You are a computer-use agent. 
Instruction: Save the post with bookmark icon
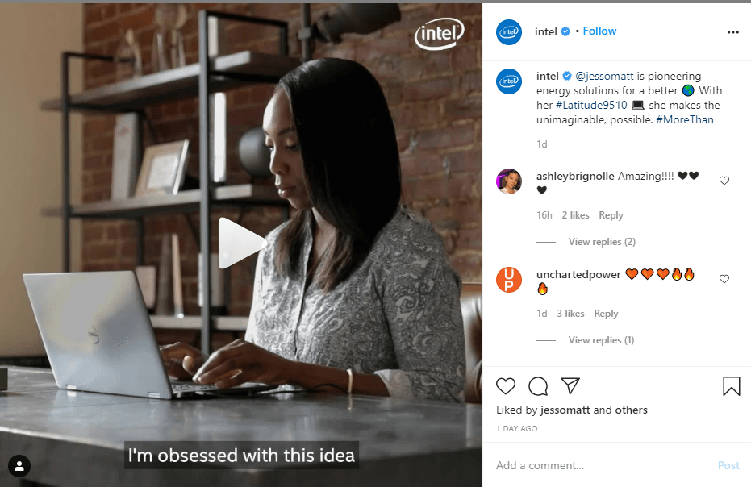coord(732,386)
